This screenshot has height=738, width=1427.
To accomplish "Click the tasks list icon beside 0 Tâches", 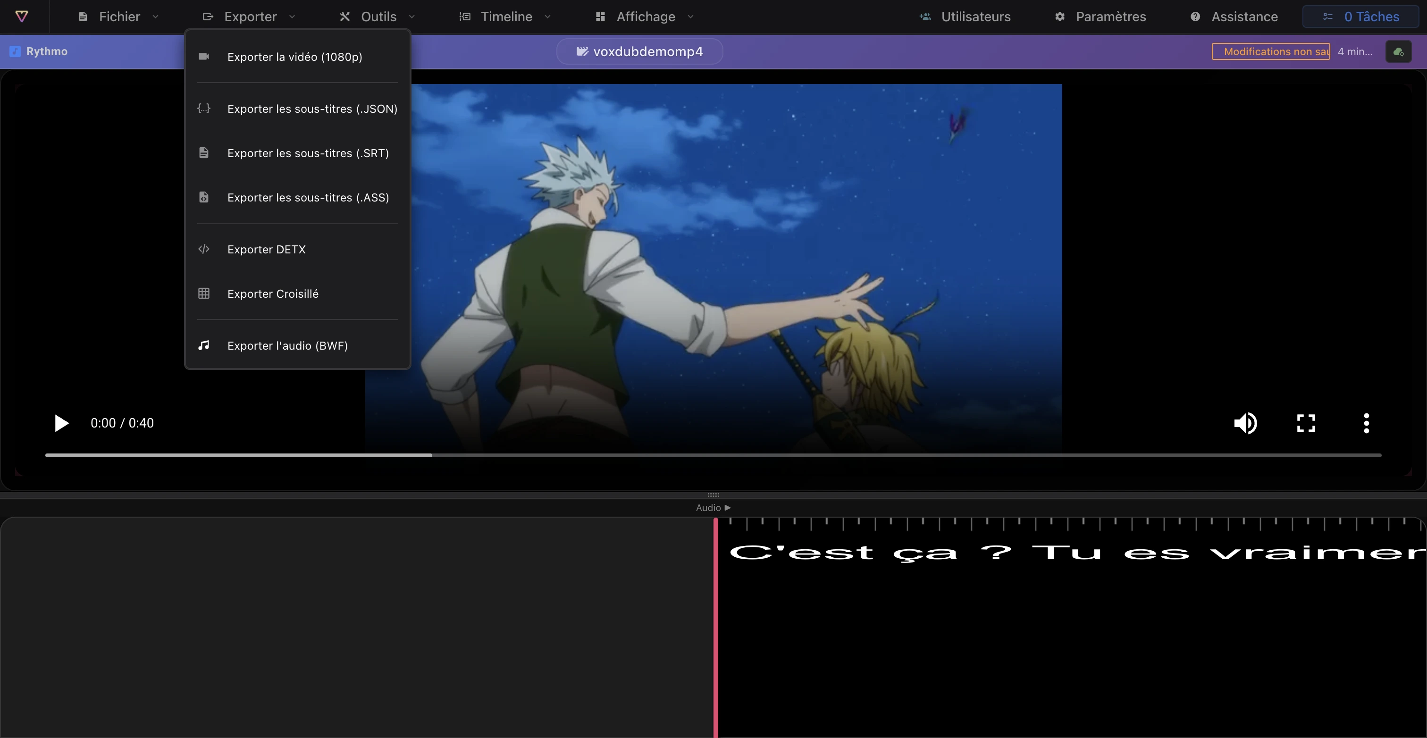I will (1328, 17).
